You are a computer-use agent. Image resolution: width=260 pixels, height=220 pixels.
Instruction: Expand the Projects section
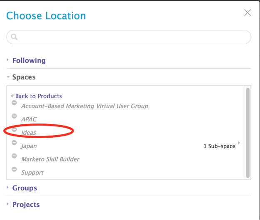[x=26, y=205]
